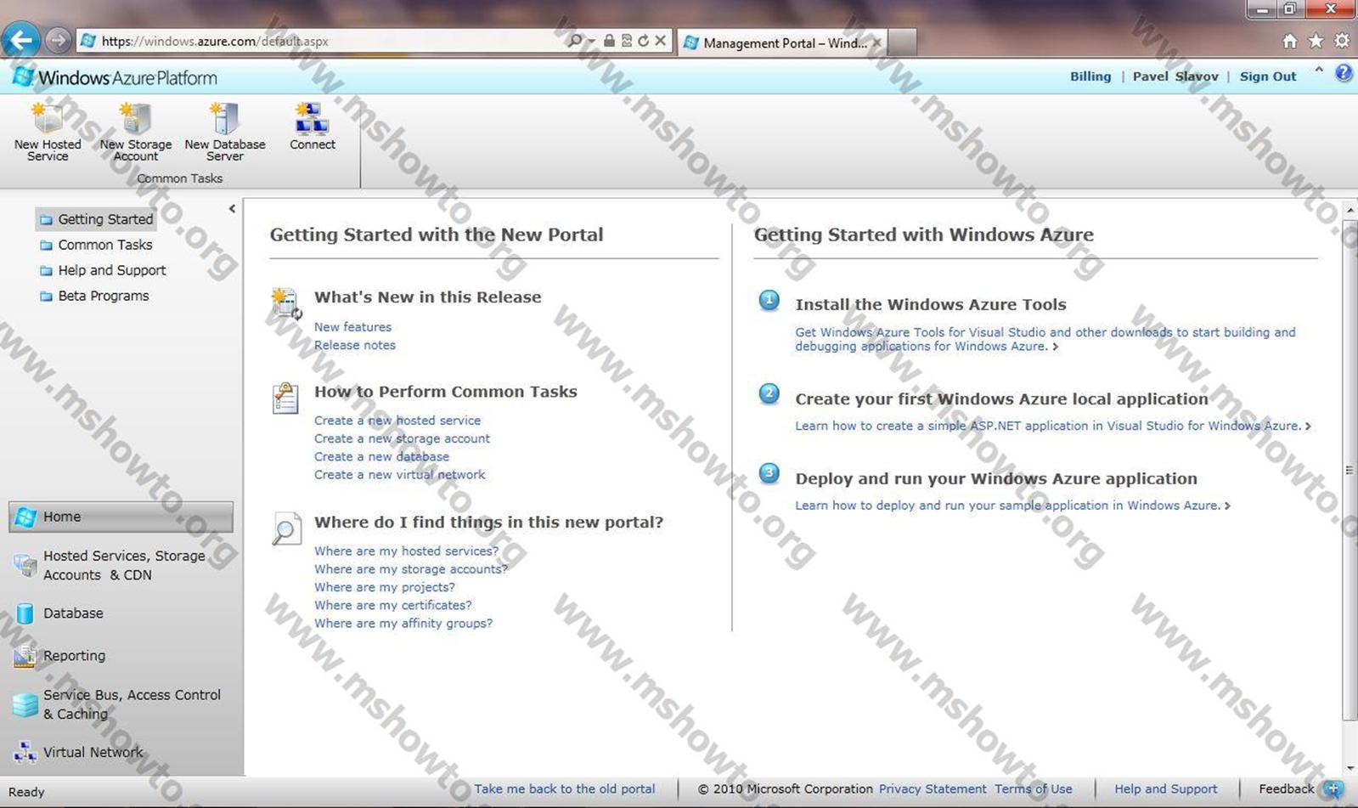Click the New Storage Account icon
Image resolution: width=1358 pixels, height=808 pixels.
(136, 118)
